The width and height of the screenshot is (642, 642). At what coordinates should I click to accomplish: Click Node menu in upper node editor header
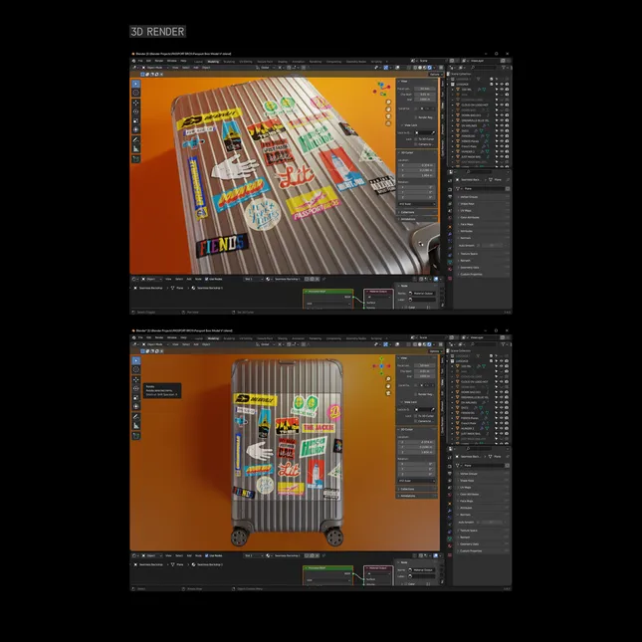(199, 279)
